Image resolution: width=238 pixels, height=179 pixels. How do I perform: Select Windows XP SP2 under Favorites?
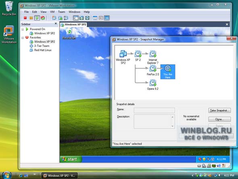(x=44, y=42)
